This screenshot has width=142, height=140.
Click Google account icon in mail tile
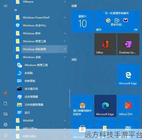(108, 20)
